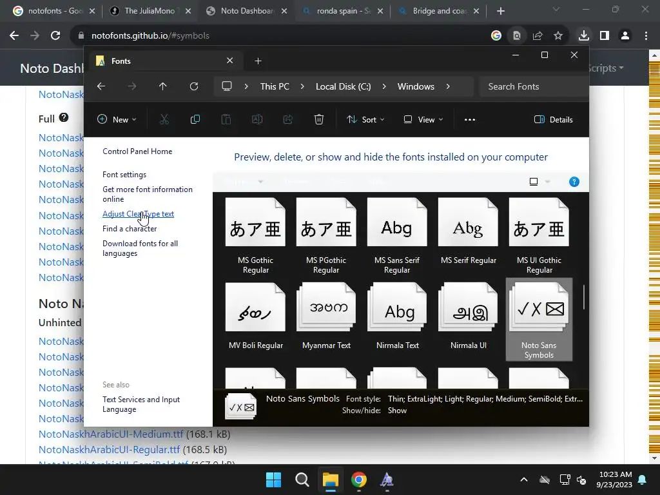Open Control Panel Home link
Image resolution: width=660 pixels, height=495 pixels.
137,151
